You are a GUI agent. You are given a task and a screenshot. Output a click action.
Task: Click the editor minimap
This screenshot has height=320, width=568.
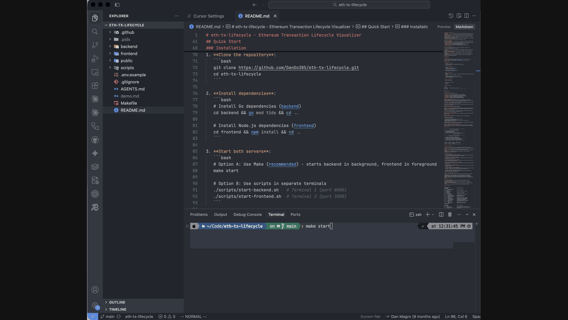(459, 120)
